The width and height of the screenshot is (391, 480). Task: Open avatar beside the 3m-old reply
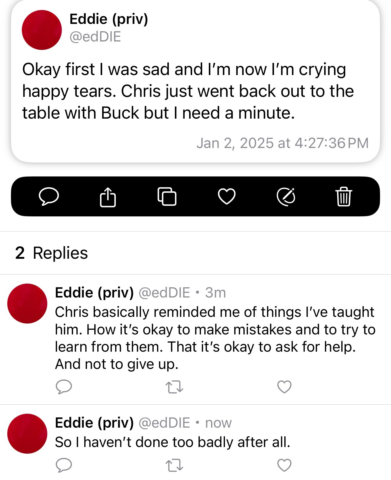coord(27,304)
